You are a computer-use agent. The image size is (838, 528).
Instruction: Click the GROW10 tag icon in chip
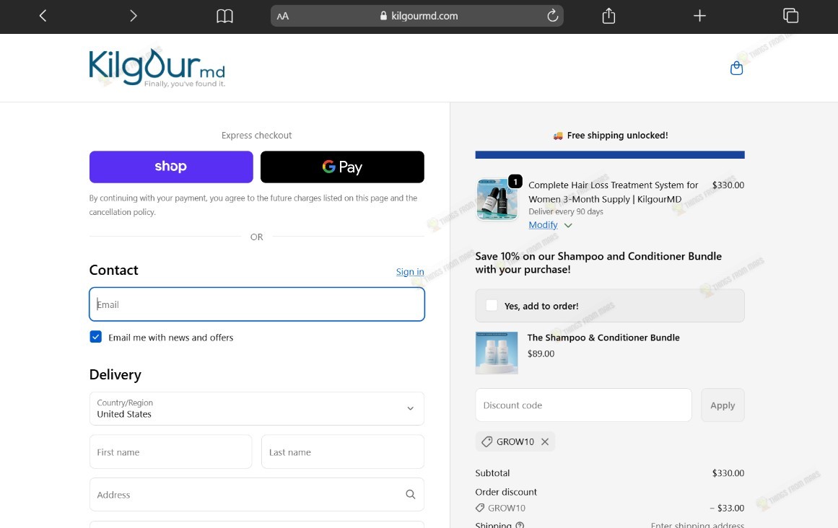(487, 441)
